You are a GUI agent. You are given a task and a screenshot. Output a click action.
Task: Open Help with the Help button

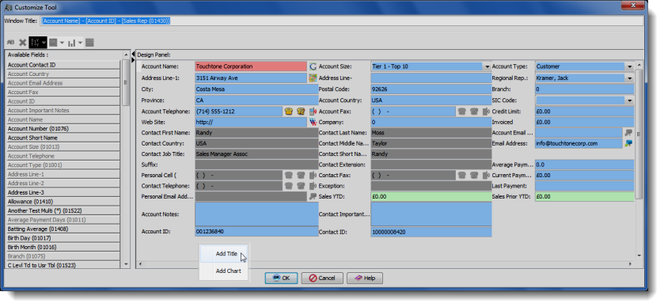pos(365,279)
